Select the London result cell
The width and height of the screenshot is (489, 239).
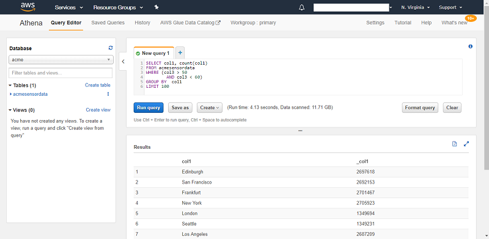(x=189, y=213)
